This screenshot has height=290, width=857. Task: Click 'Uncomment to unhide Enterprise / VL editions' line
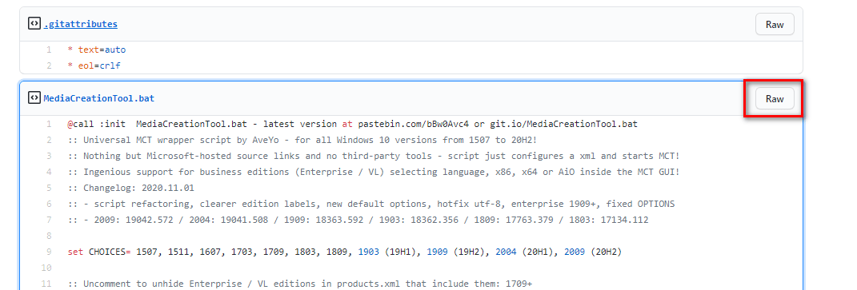pos(299,284)
